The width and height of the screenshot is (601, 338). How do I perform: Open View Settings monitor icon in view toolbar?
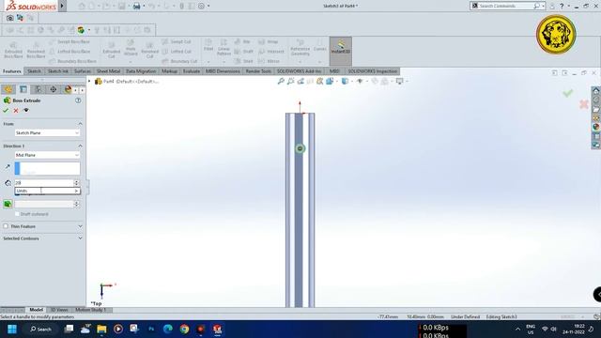tap(400, 82)
